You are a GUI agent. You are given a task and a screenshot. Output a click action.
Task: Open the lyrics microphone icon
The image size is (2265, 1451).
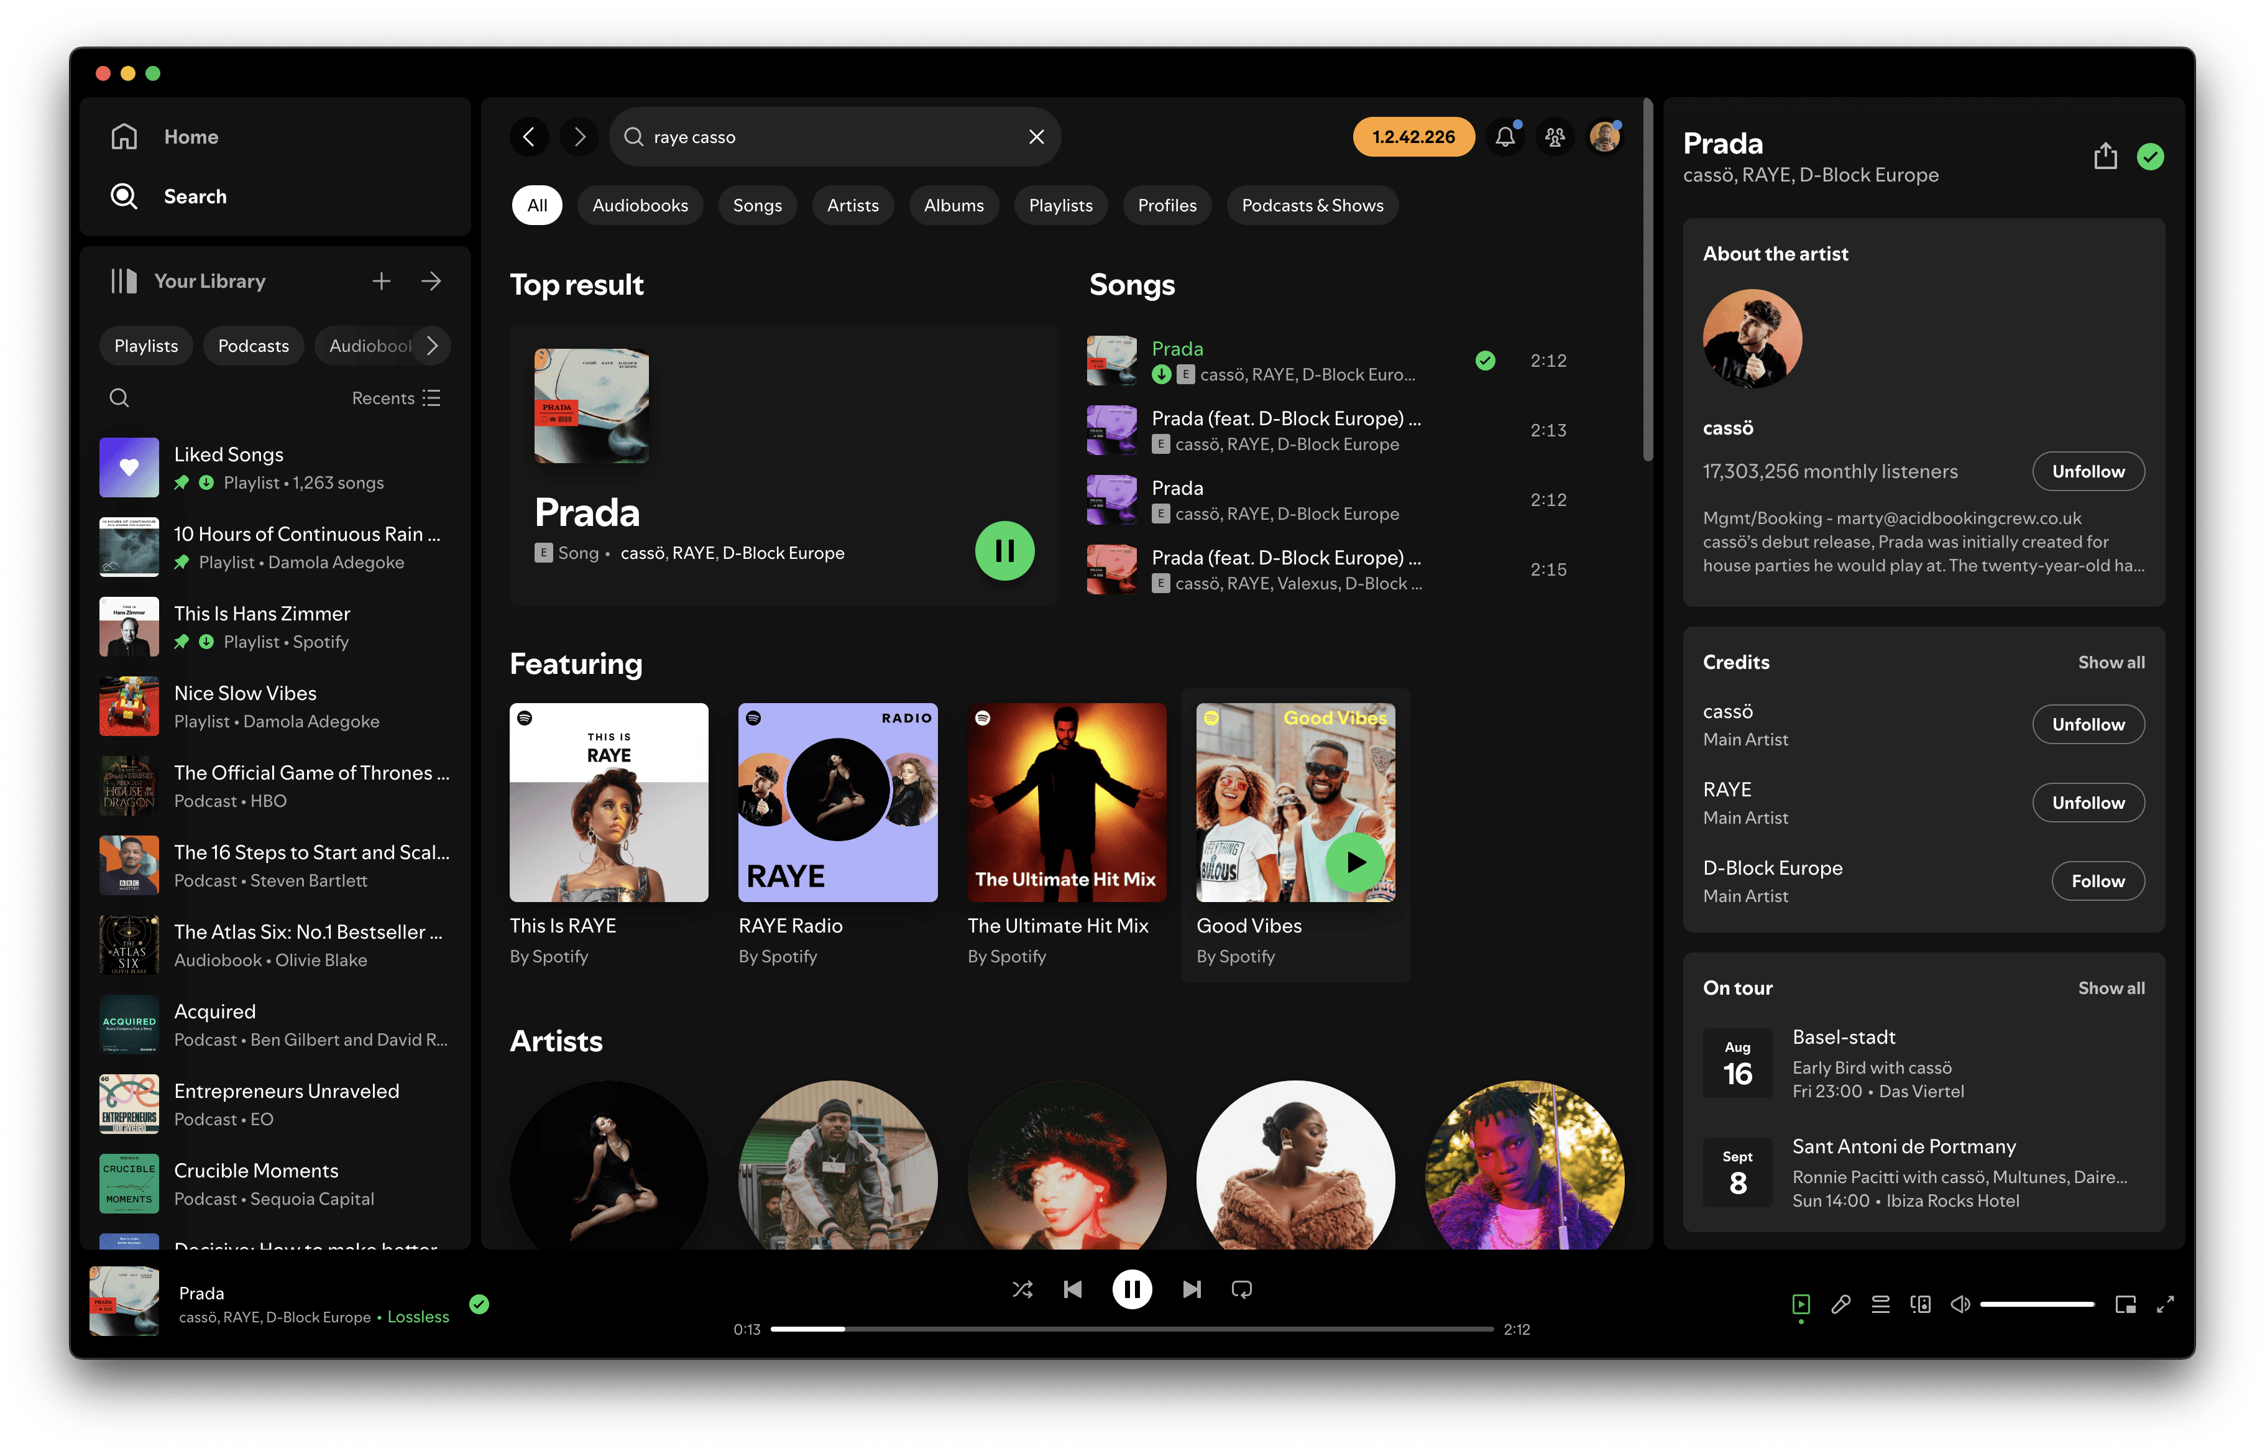[x=1840, y=1304]
